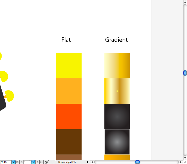
Task: Go to previous artboard arrow
Action: coord(22,162)
